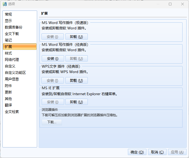Download the browser plugin package
This screenshot has width=189, height=158.
click(x=52, y=122)
